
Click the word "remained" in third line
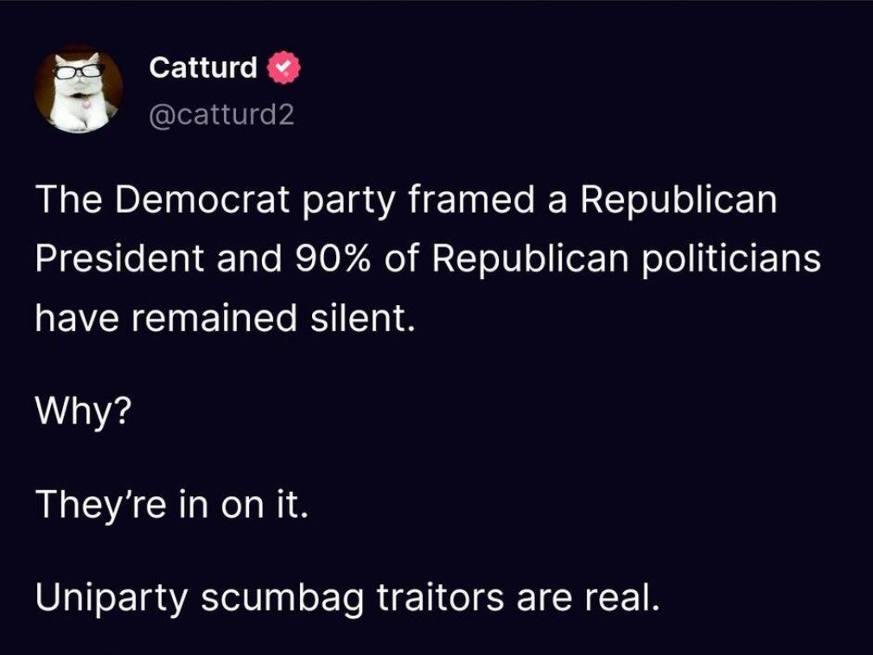click(213, 318)
